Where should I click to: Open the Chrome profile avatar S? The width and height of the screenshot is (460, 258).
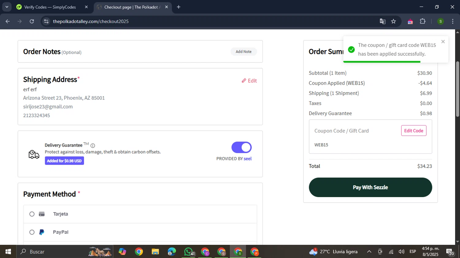pyautogui.click(x=441, y=21)
